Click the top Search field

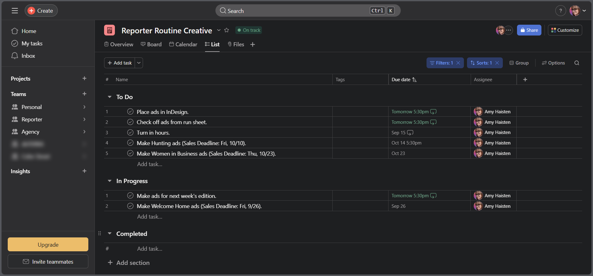[x=308, y=11]
